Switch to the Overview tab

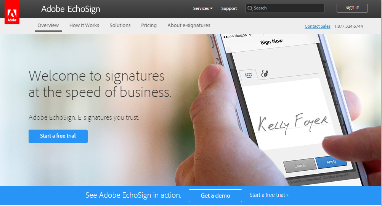(x=48, y=25)
